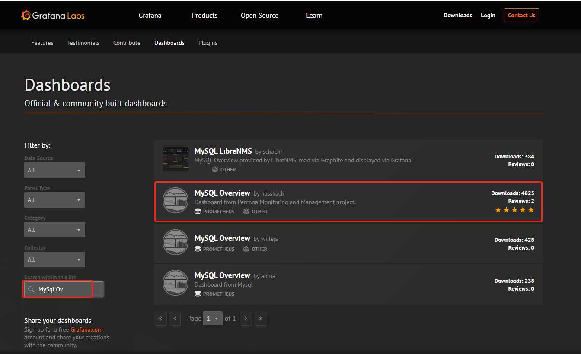Switch to the Features tab
This screenshot has width=581, height=354.
tap(42, 43)
